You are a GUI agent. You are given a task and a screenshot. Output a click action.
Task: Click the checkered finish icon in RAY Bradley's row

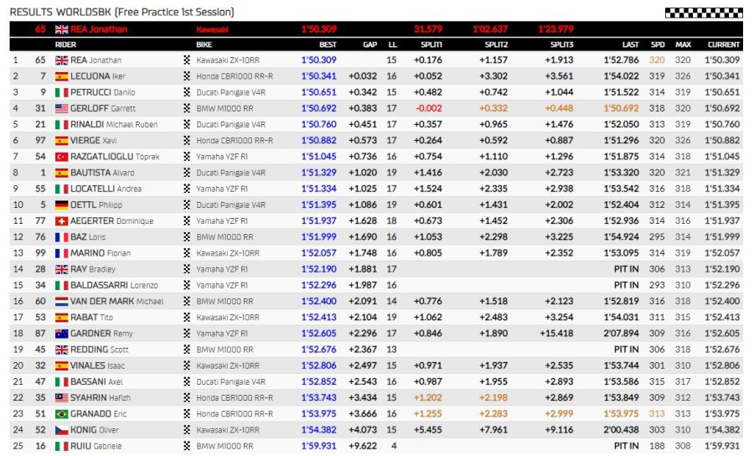187,269
